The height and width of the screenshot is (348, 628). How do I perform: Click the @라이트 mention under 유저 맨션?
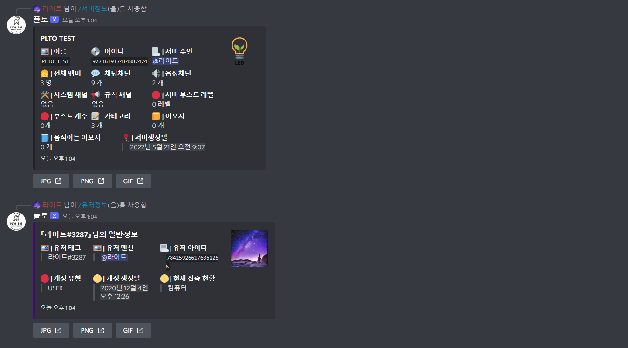pyautogui.click(x=114, y=257)
